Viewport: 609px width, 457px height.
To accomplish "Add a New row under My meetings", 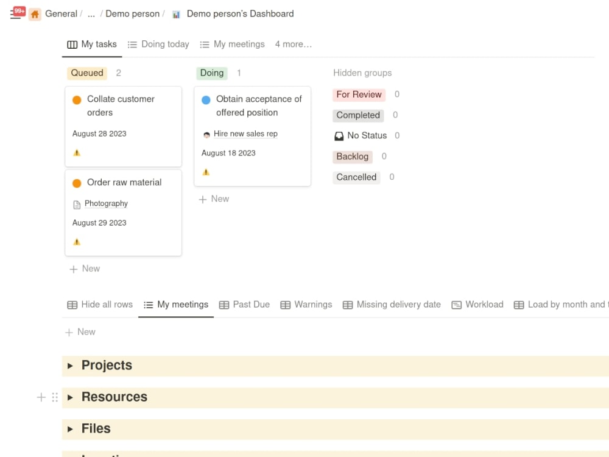I will pos(80,332).
